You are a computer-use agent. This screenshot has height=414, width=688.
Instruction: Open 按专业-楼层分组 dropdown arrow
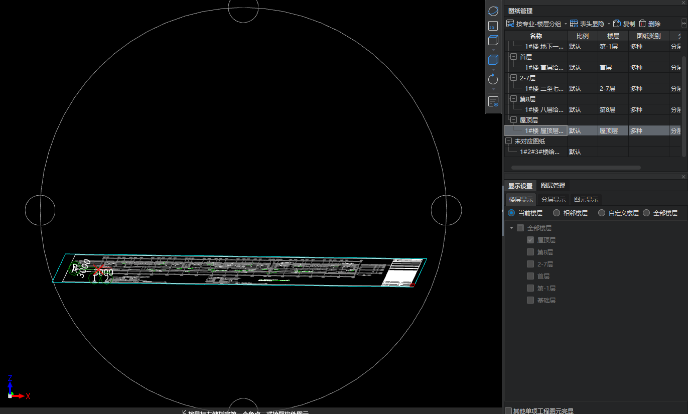pos(566,24)
